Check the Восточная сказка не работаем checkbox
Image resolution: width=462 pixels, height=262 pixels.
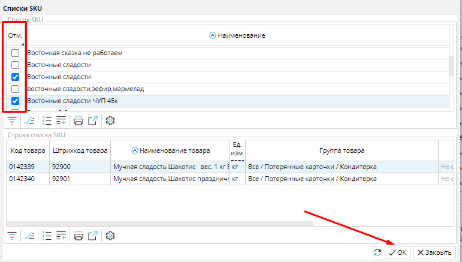coord(16,53)
